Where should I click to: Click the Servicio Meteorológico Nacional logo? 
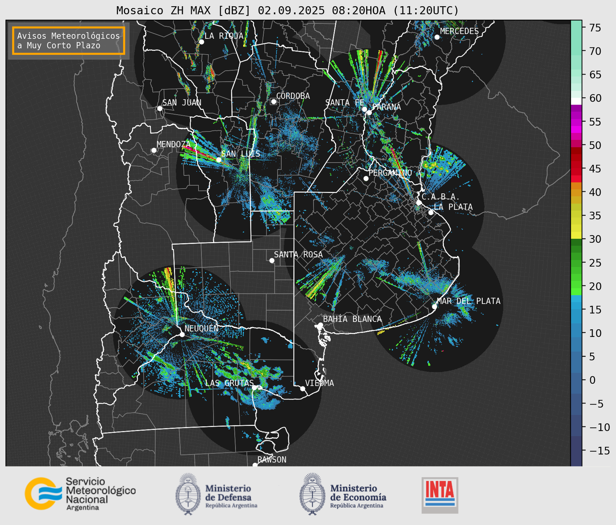click(x=80, y=494)
